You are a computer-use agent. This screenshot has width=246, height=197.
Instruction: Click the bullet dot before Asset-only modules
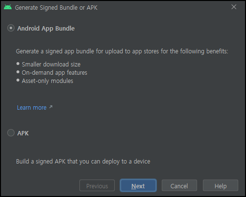(18, 80)
